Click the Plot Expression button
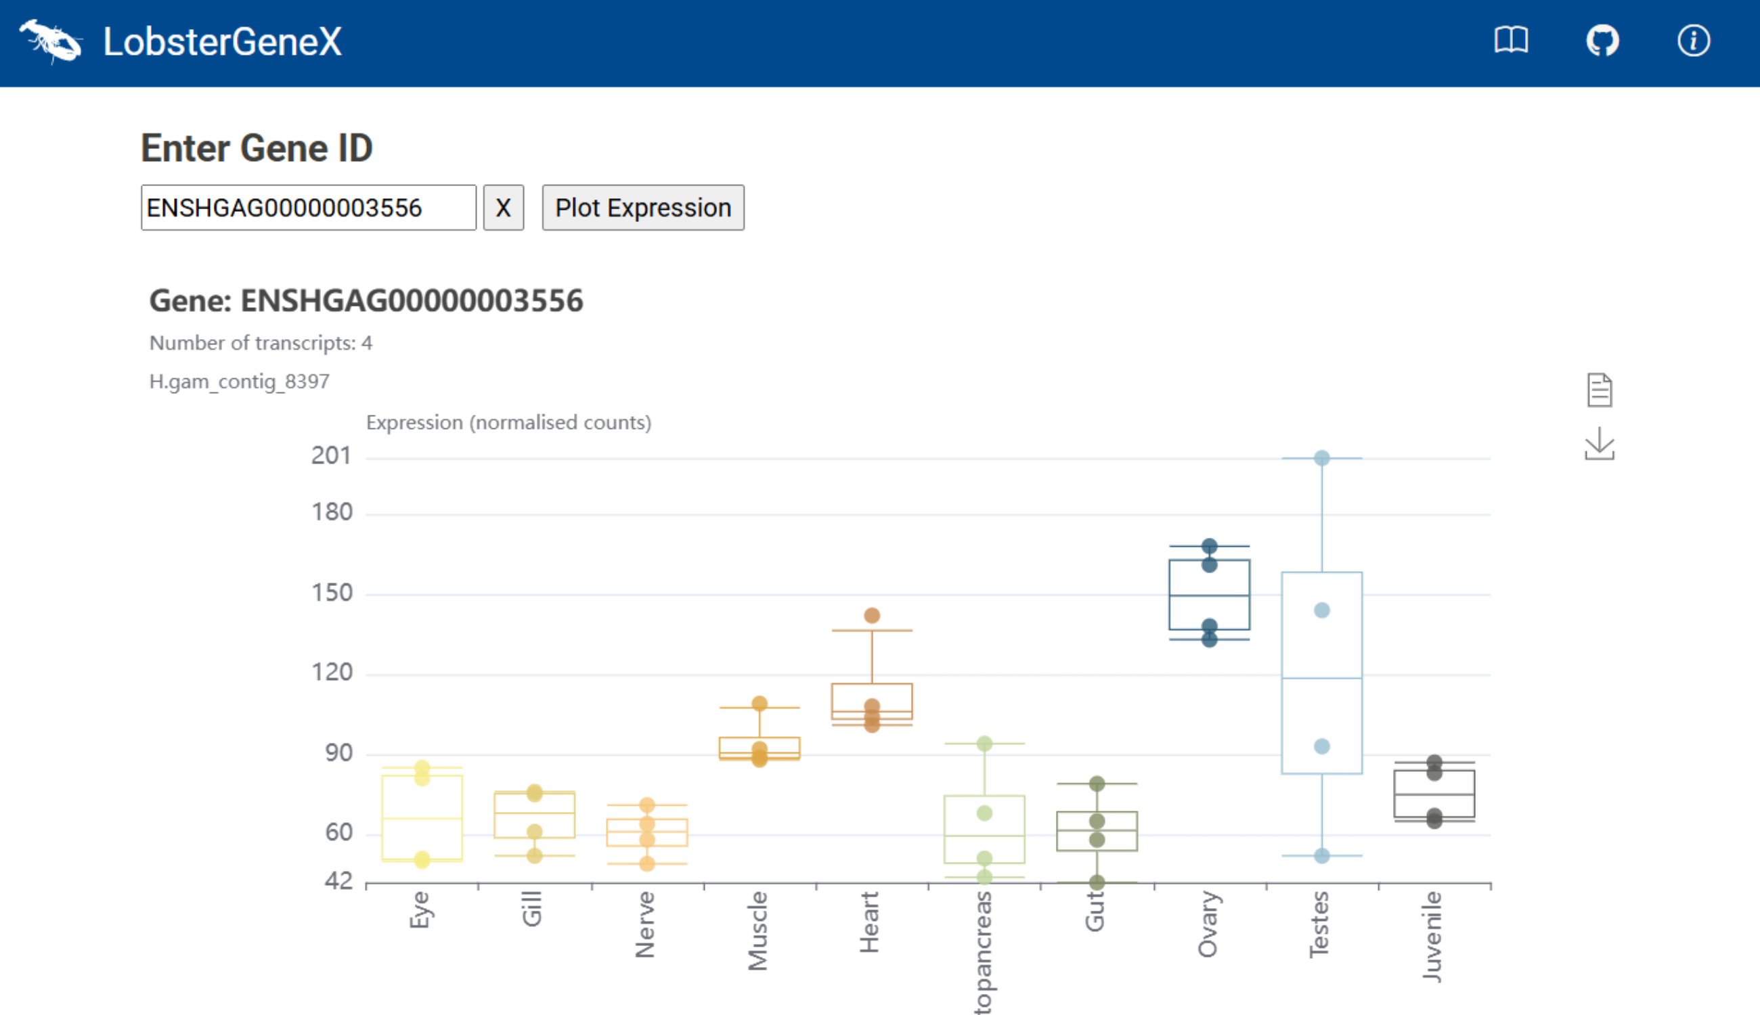 pyautogui.click(x=643, y=208)
